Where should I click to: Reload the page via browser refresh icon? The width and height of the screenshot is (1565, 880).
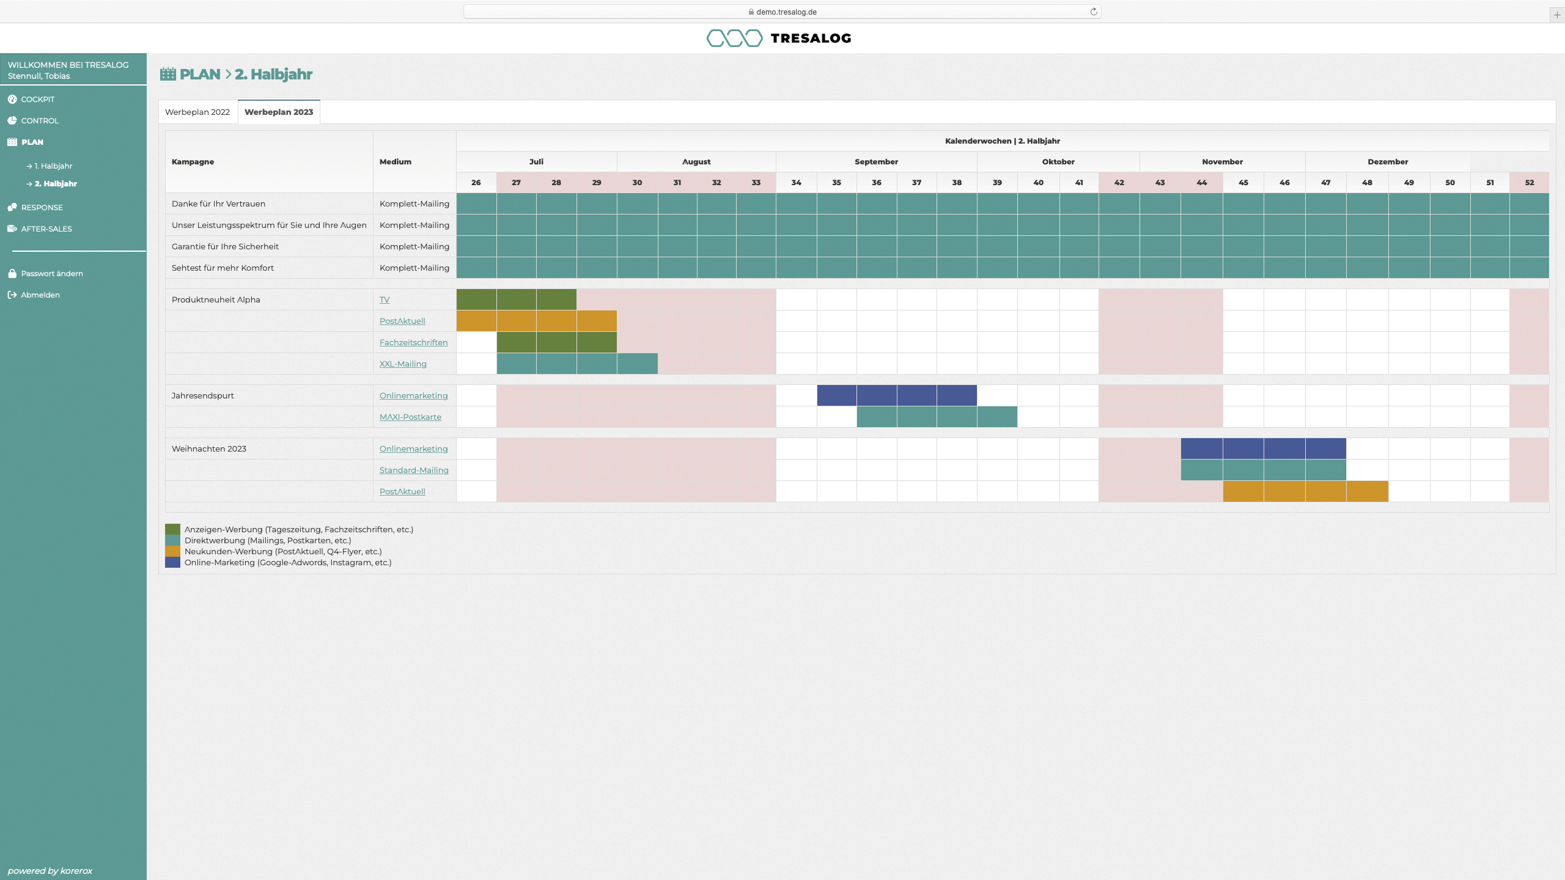pyautogui.click(x=1094, y=12)
